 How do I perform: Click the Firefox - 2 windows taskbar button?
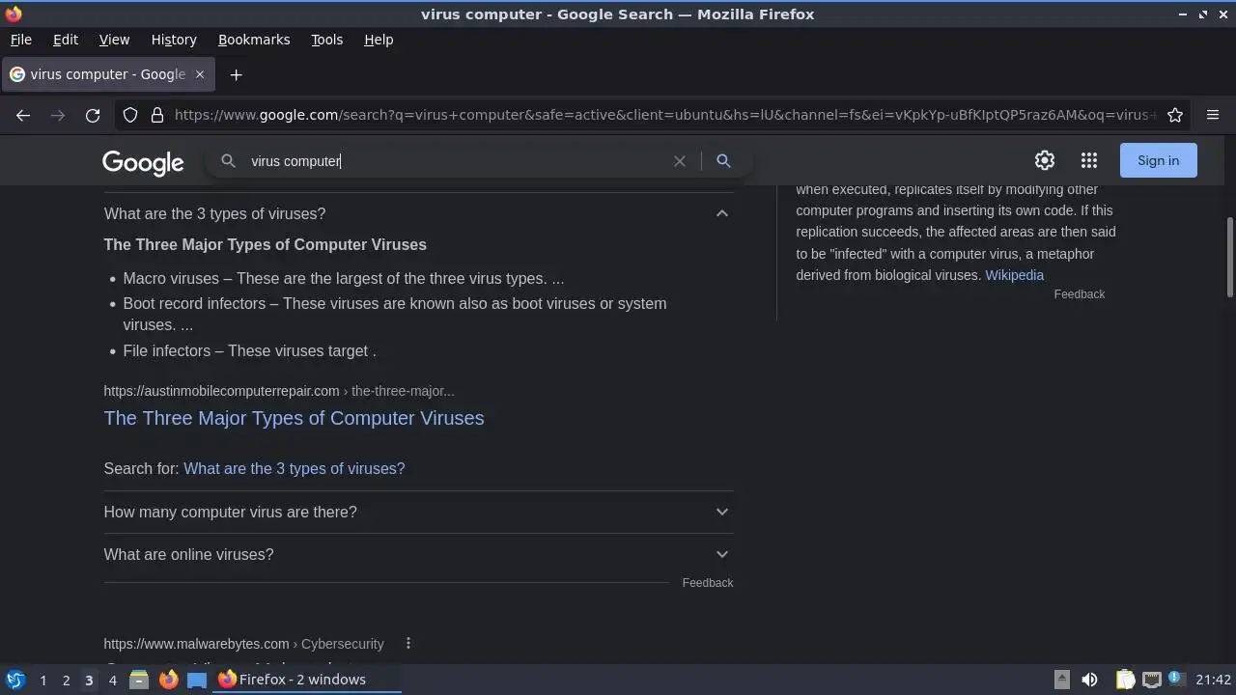coord(308,680)
